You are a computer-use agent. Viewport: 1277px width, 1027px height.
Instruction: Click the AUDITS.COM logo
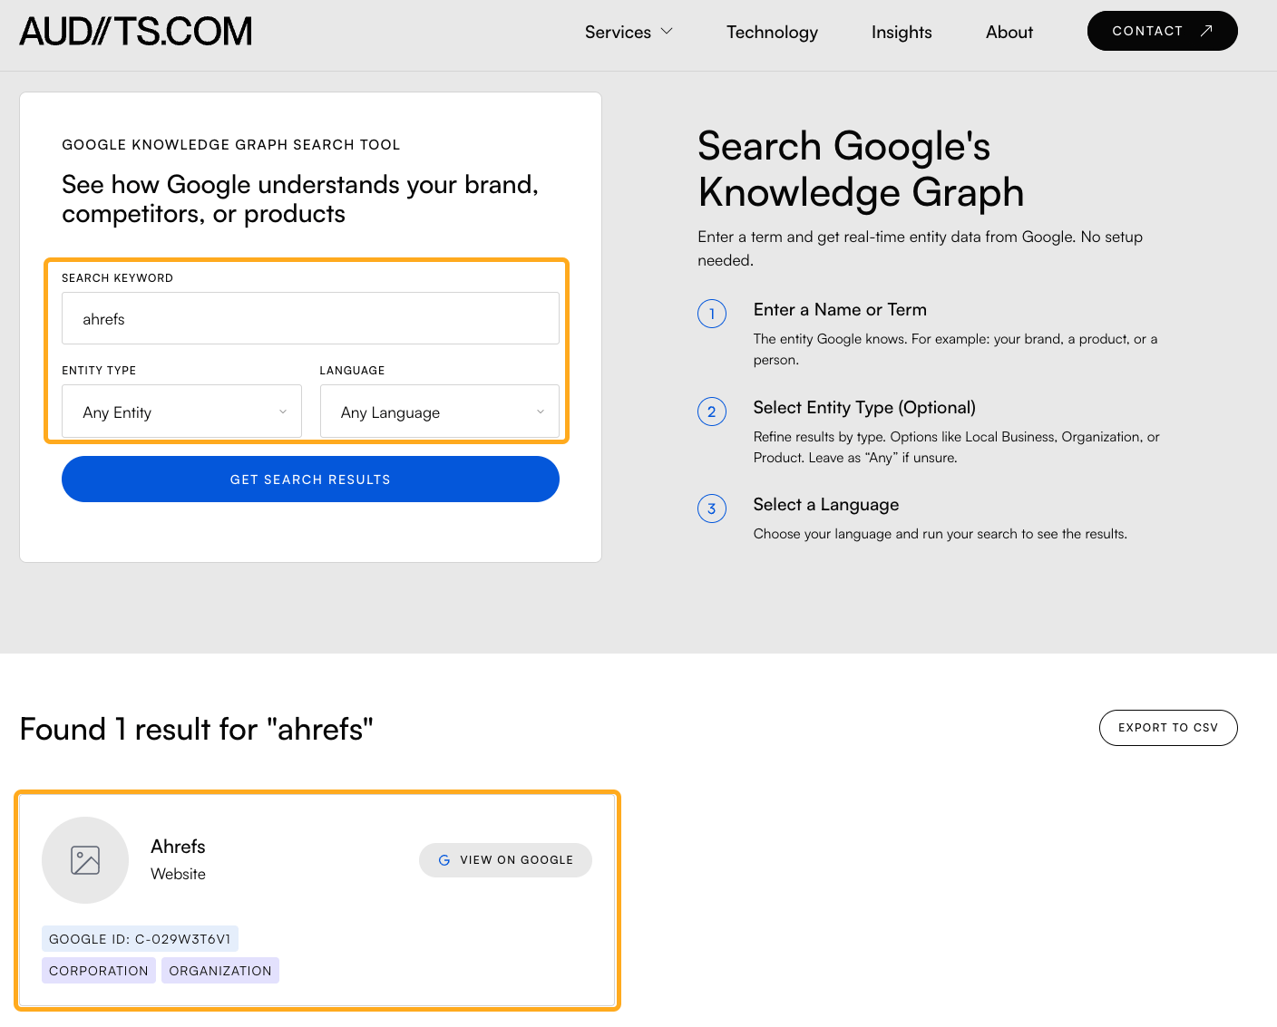tap(136, 32)
